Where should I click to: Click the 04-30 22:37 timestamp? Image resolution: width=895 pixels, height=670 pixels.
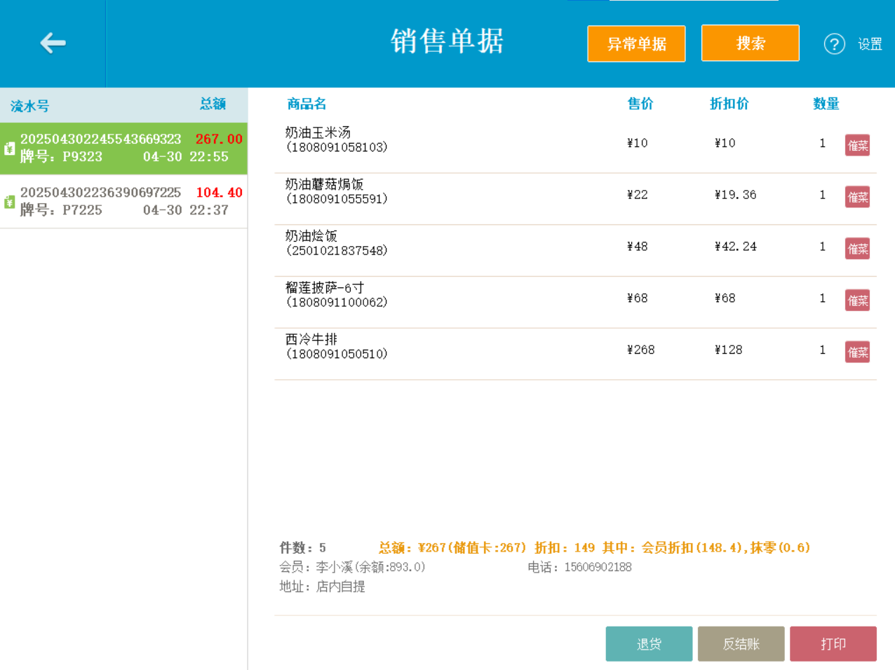[x=186, y=210]
